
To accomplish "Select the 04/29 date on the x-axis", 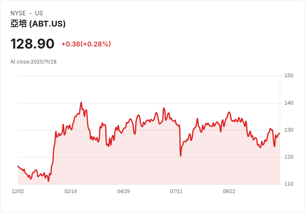I will click(x=123, y=191).
